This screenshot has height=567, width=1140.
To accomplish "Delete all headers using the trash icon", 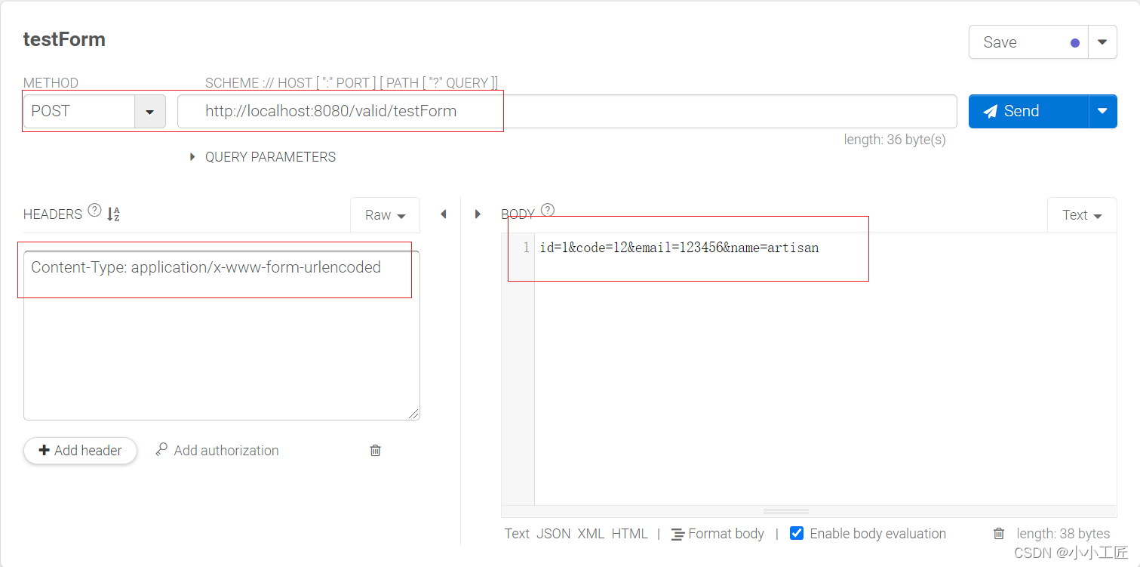I will pyautogui.click(x=375, y=450).
